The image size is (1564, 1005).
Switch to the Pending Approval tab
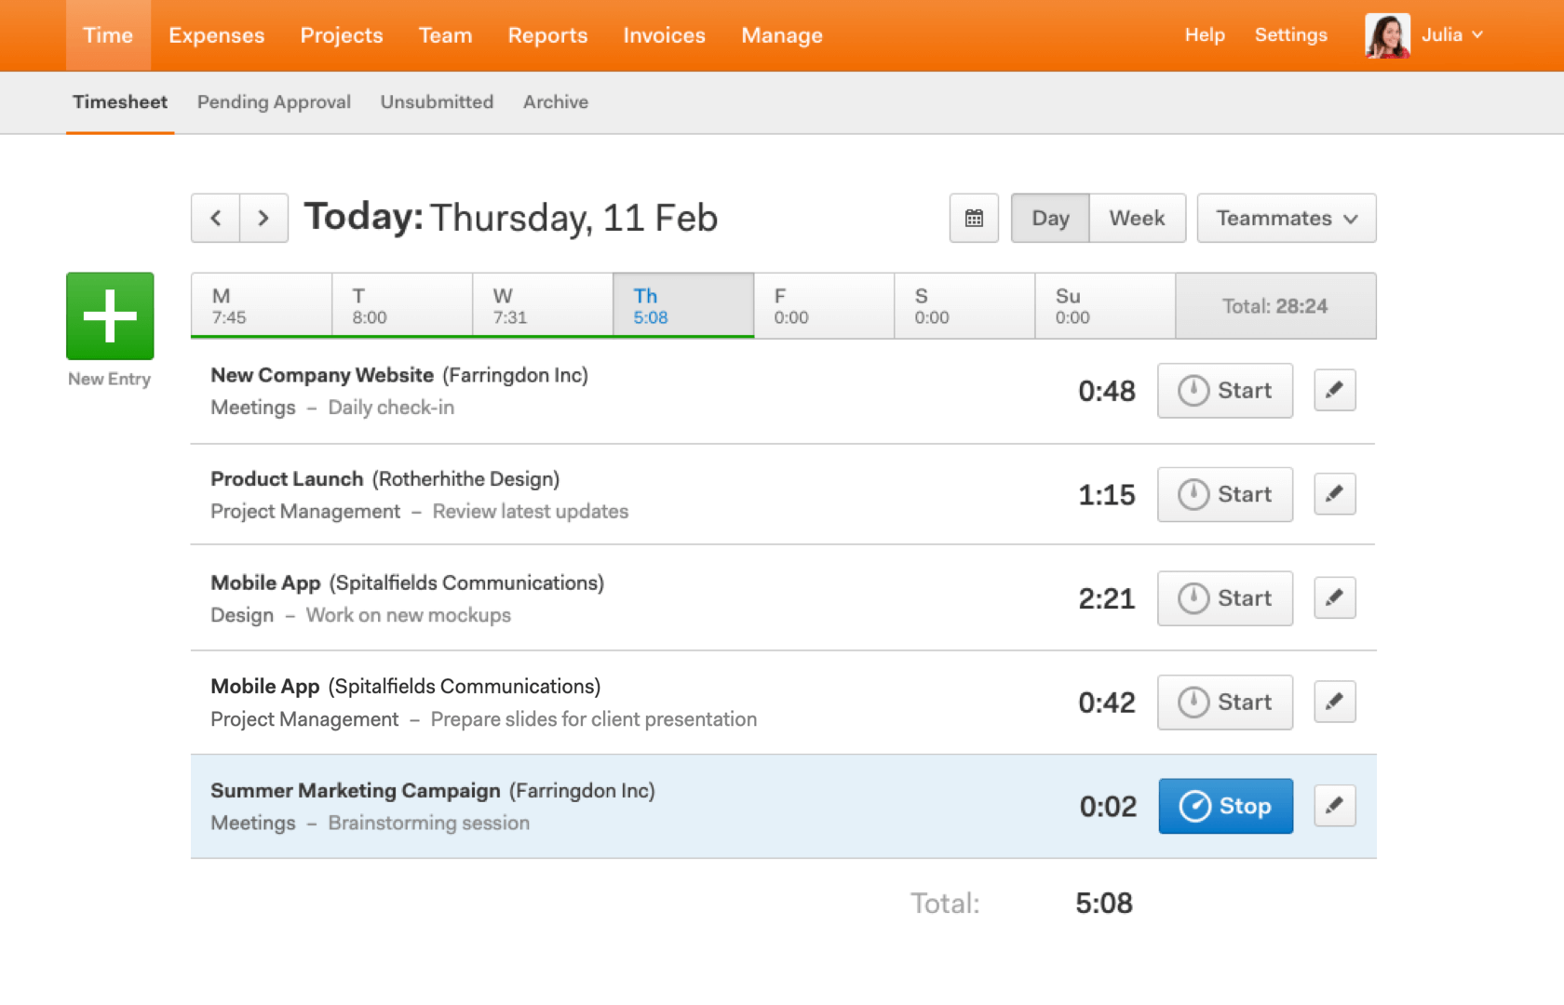coord(273,102)
